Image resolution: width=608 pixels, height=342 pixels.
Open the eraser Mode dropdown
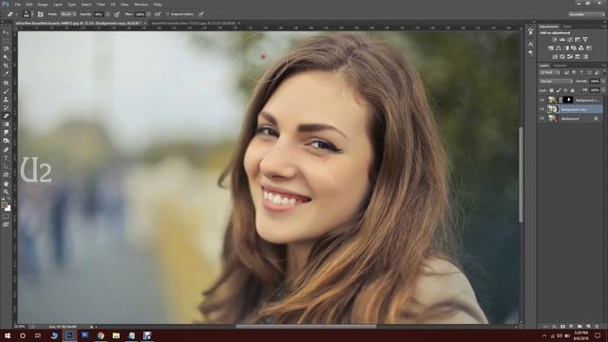[x=67, y=14]
